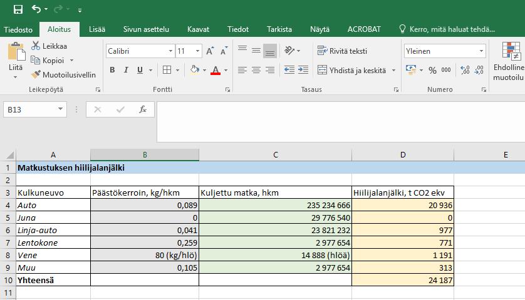Switch to the Sivun asettelu tab
The image size is (525, 300).
point(146,29)
